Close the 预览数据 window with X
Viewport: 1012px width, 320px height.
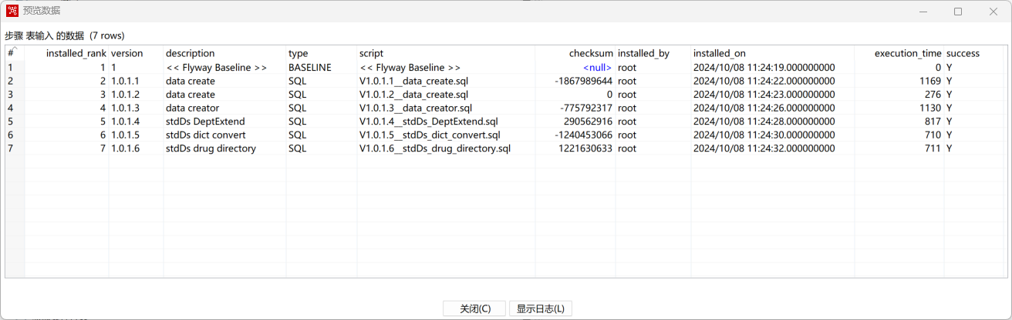tap(993, 11)
